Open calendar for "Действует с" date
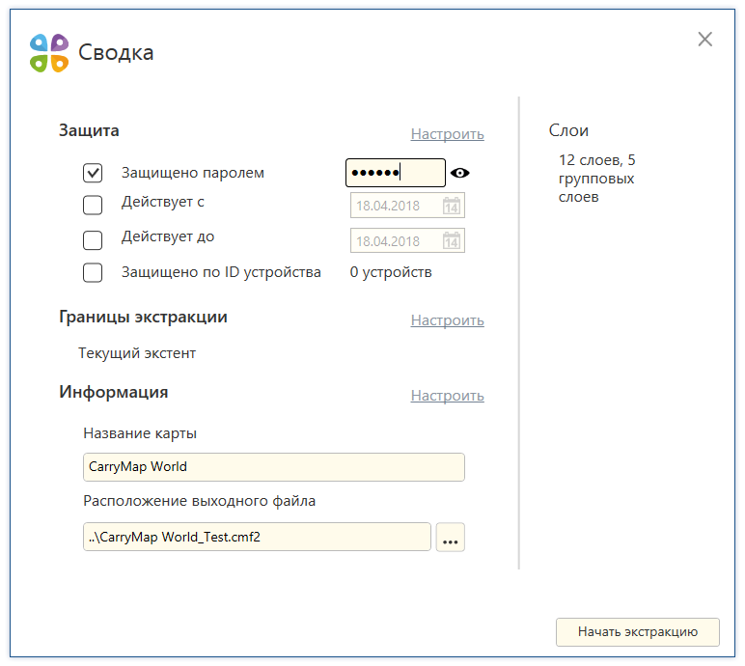The image size is (745, 666). click(x=452, y=206)
